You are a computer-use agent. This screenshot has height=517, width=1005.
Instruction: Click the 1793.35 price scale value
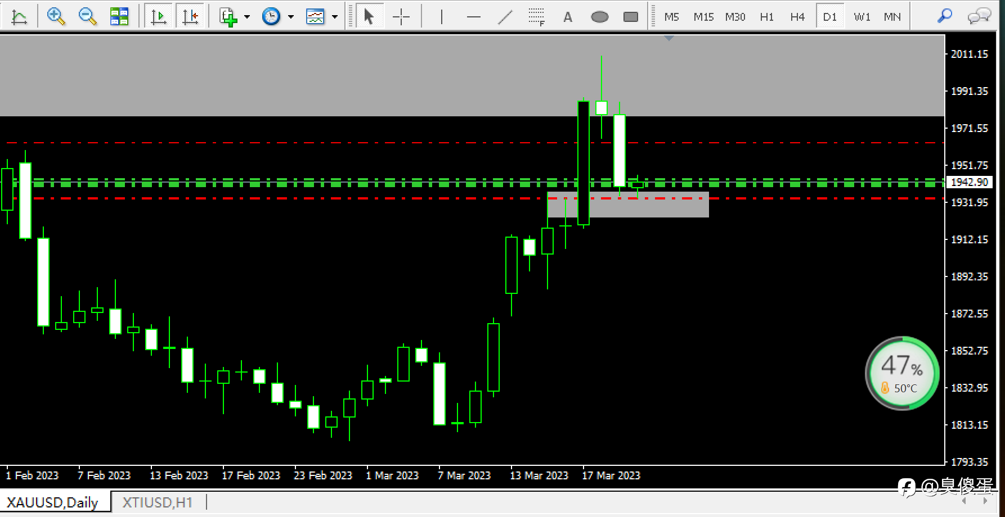(969, 462)
